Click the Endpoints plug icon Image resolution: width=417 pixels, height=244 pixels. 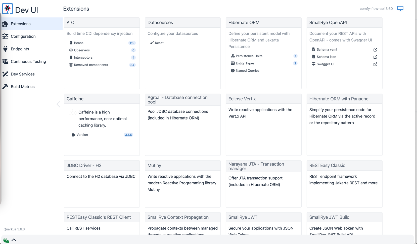click(x=5, y=49)
